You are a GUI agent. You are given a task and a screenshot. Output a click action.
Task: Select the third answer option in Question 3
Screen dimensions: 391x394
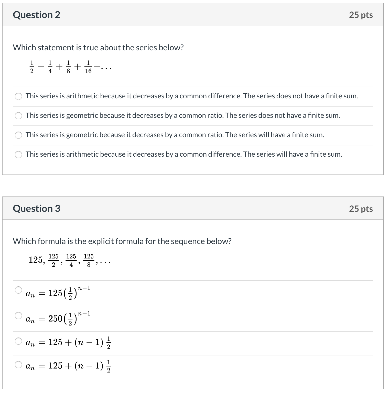point(18,342)
